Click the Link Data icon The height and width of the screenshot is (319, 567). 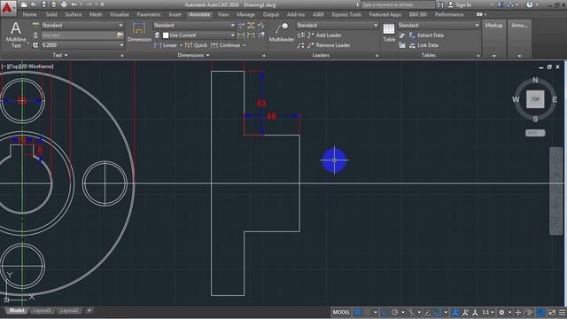tap(412, 45)
